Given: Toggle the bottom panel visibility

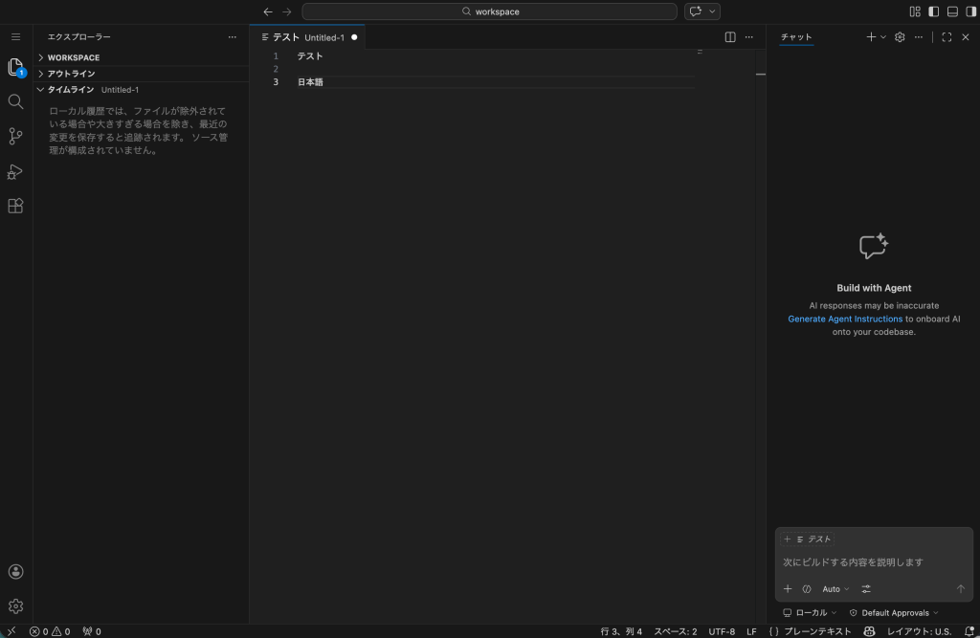Looking at the screenshot, I should tap(952, 11).
